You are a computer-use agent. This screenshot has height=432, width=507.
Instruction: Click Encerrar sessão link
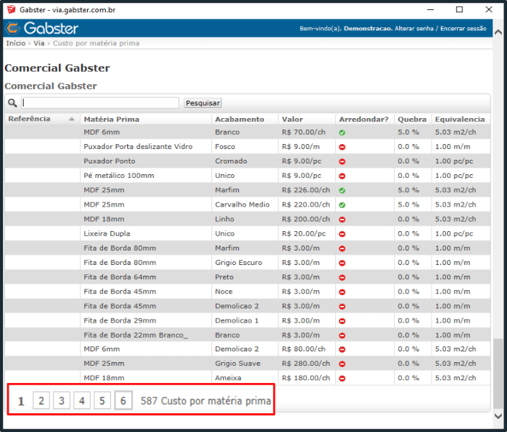pyautogui.click(x=463, y=29)
